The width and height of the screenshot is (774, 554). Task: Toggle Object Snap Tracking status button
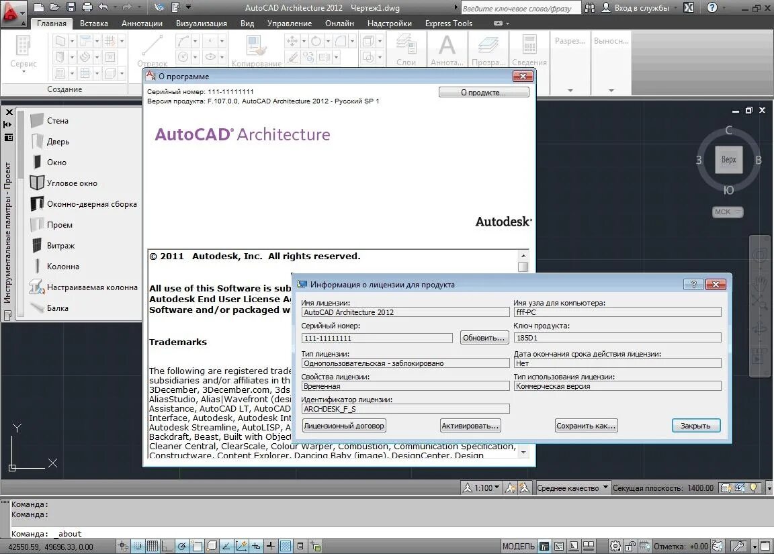coord(226,546)
